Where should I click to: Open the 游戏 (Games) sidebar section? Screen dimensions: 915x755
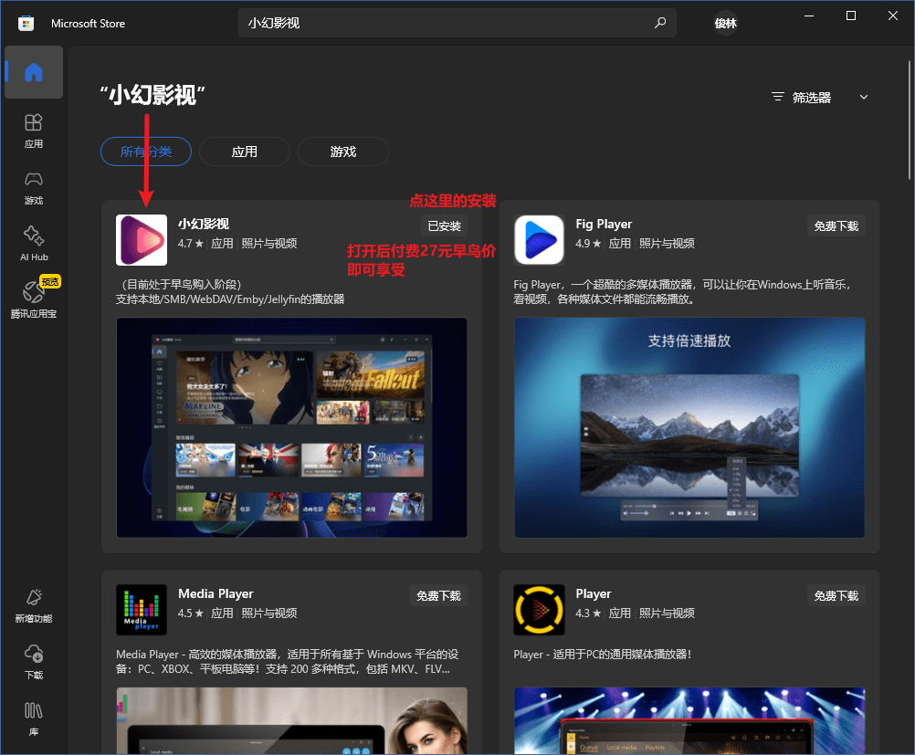coord(34,187)
